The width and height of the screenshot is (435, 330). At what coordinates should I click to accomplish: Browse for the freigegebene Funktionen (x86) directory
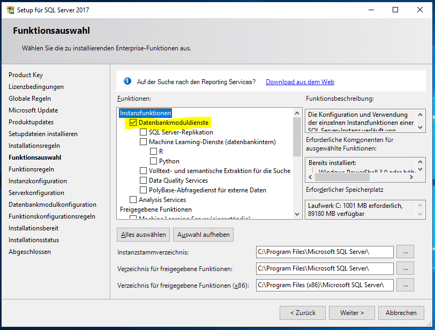point(406,285)
